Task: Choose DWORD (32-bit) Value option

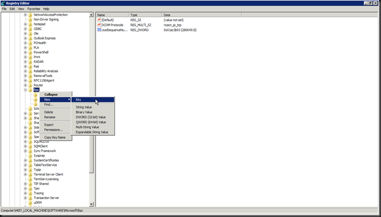Action: click(x=92, y=117)
